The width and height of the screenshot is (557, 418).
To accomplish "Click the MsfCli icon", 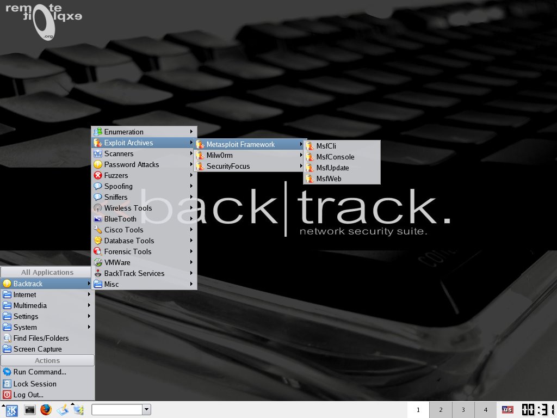I will coord(310,146).
